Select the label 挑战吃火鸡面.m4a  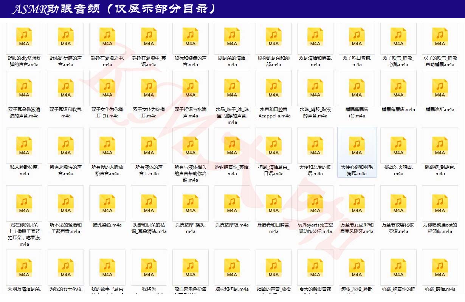point(398,170)
